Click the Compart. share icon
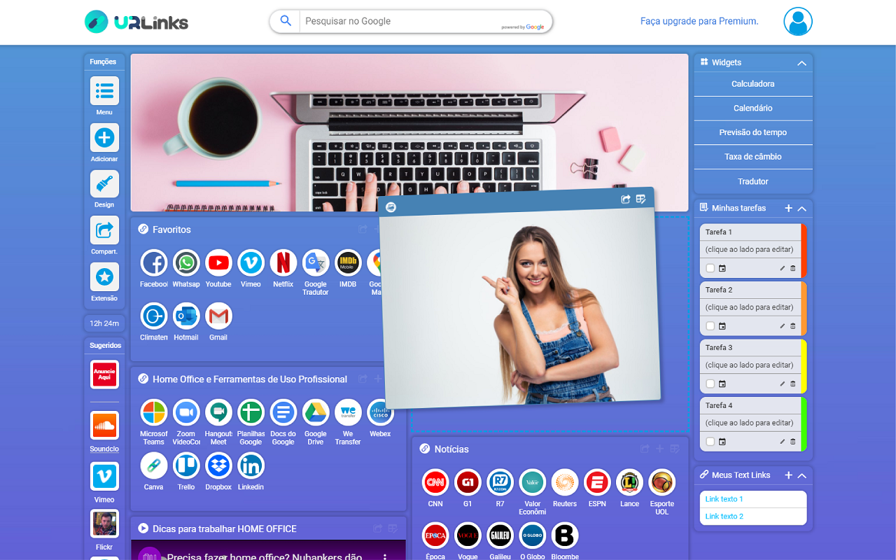896x560 pixels. click(x=104, y=230)
